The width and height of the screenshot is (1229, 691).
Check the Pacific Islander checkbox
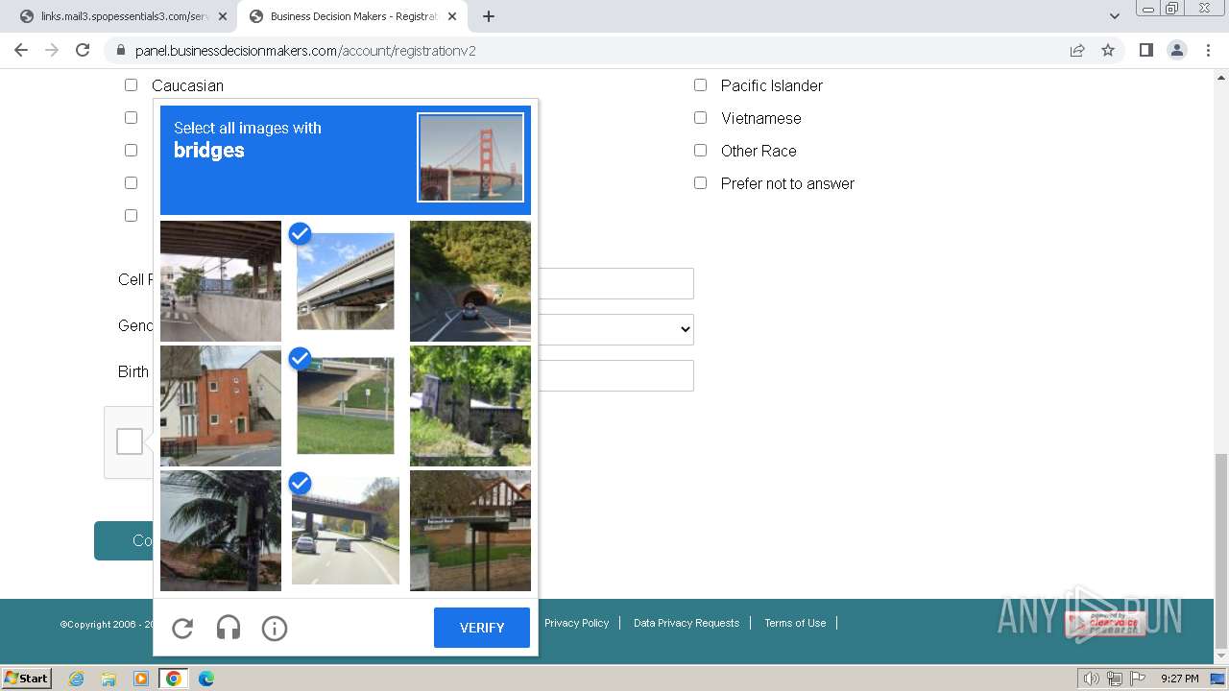(700, 85)
